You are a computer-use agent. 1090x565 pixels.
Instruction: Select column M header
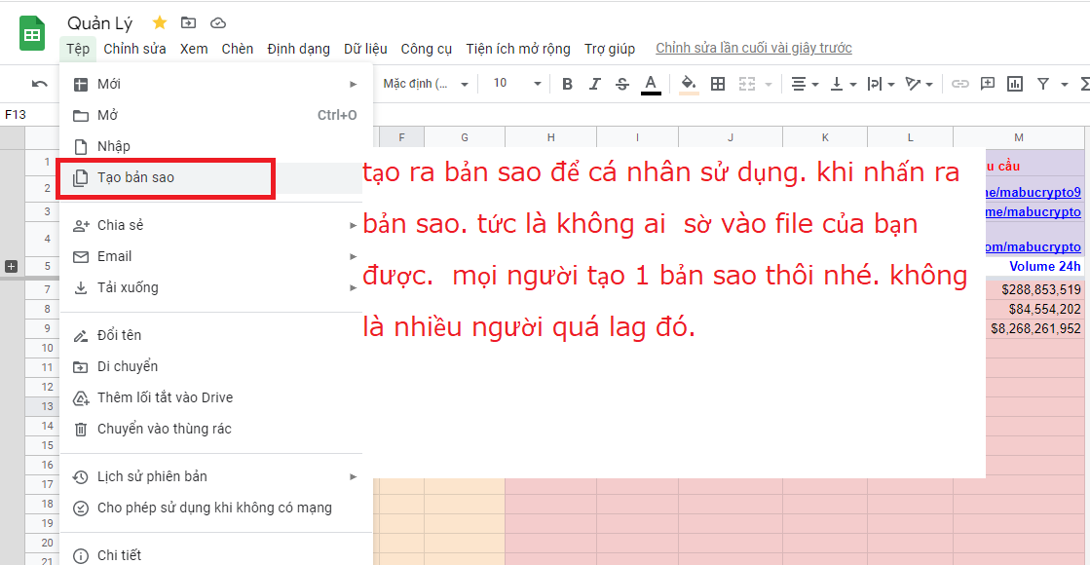click(1018, 137)
